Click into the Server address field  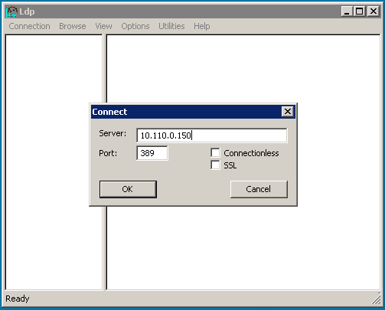pyautogui.click(x=212, y=135)
